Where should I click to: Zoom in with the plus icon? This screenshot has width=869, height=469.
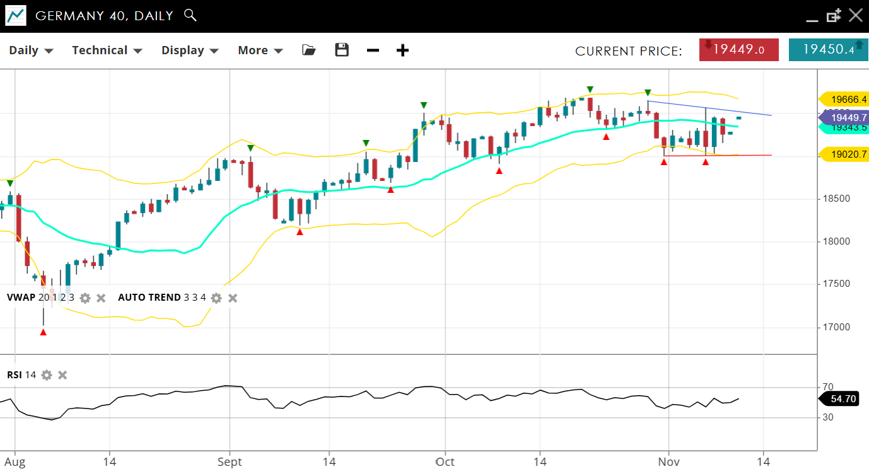[402, 50]
